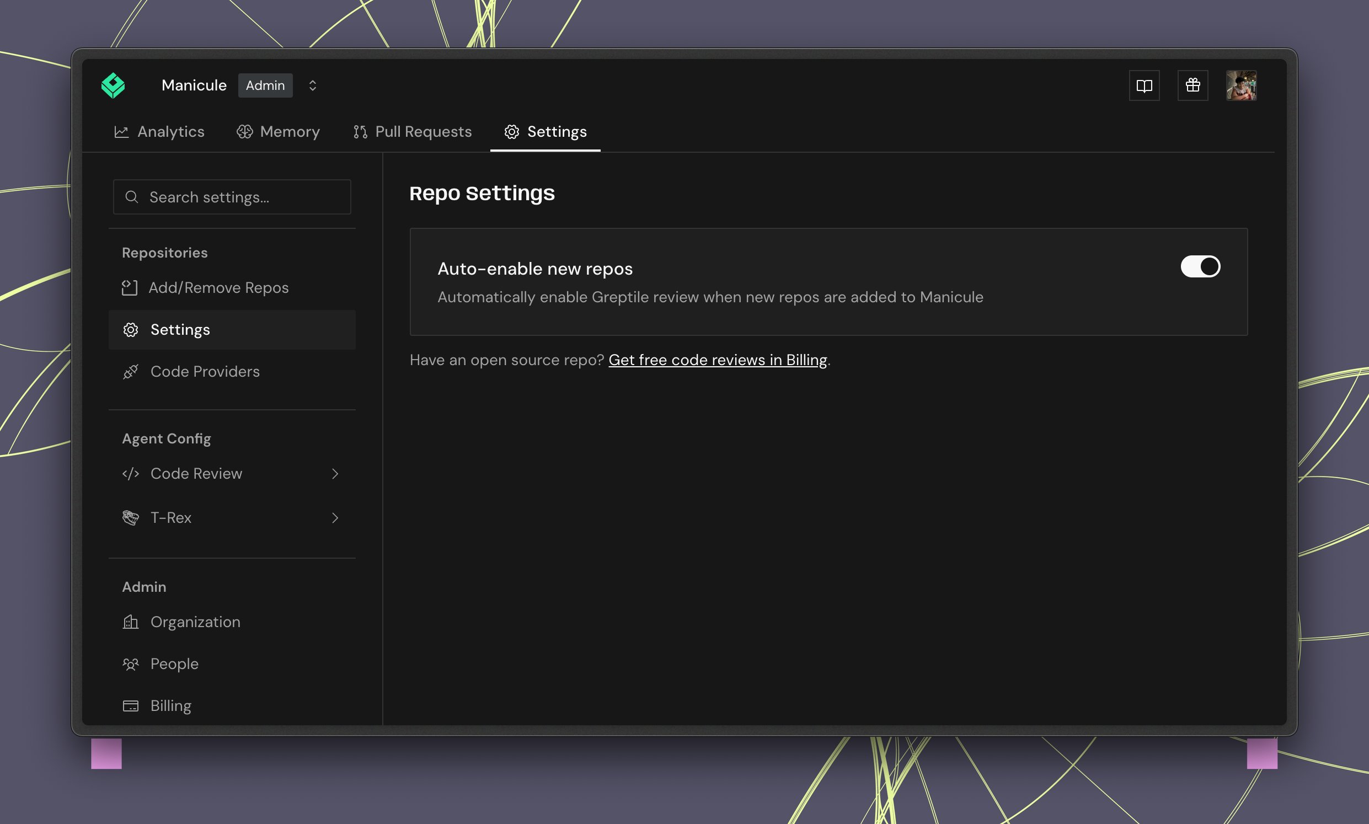This screenshot has width=1369, height=824.
Task: Open the user avatar menu
Action: 1242,85
